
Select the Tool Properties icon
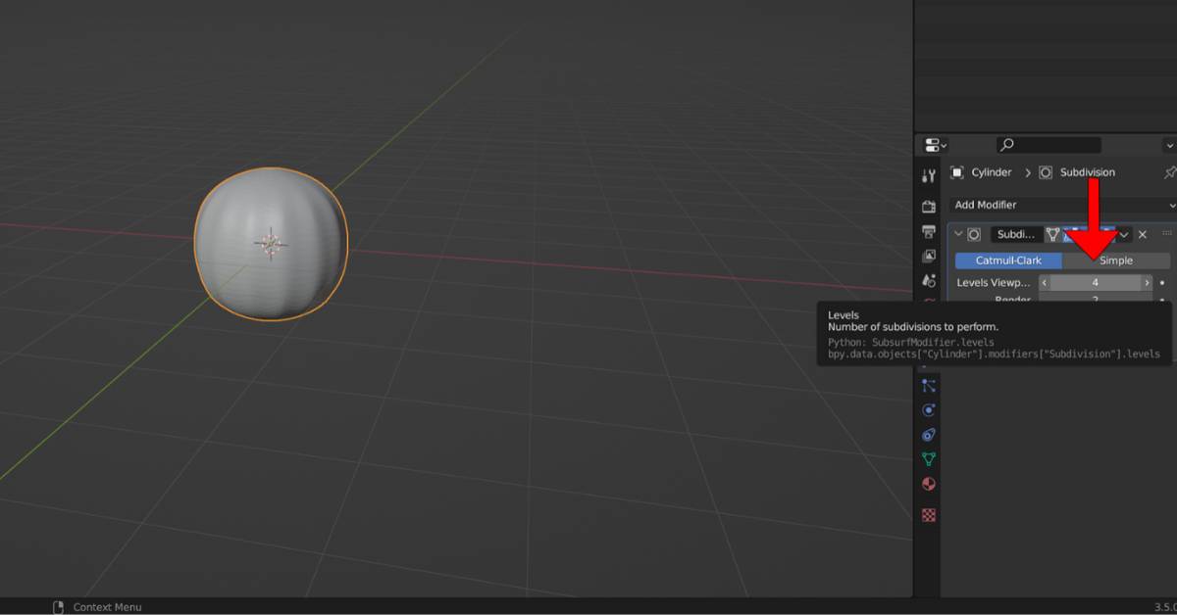point(929,174)
